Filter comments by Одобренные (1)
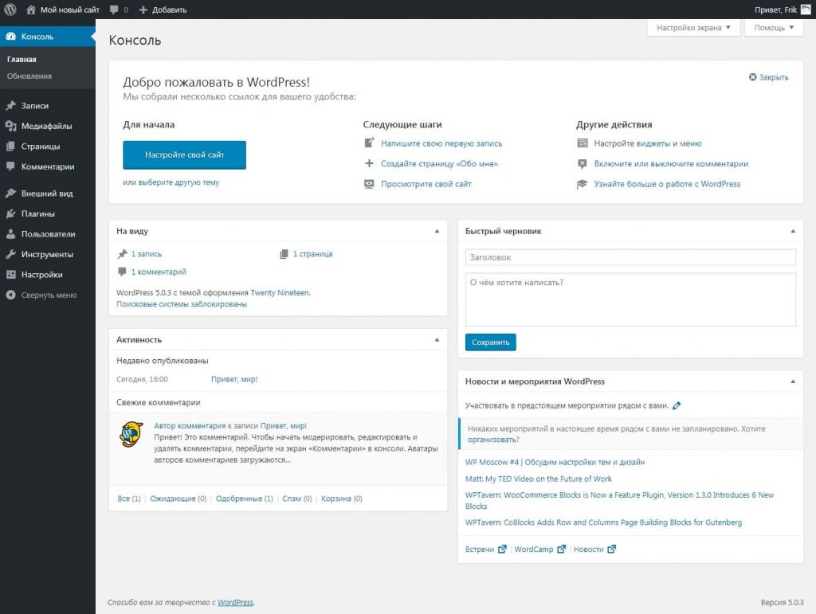816x614 pixels. pos(244,499)
